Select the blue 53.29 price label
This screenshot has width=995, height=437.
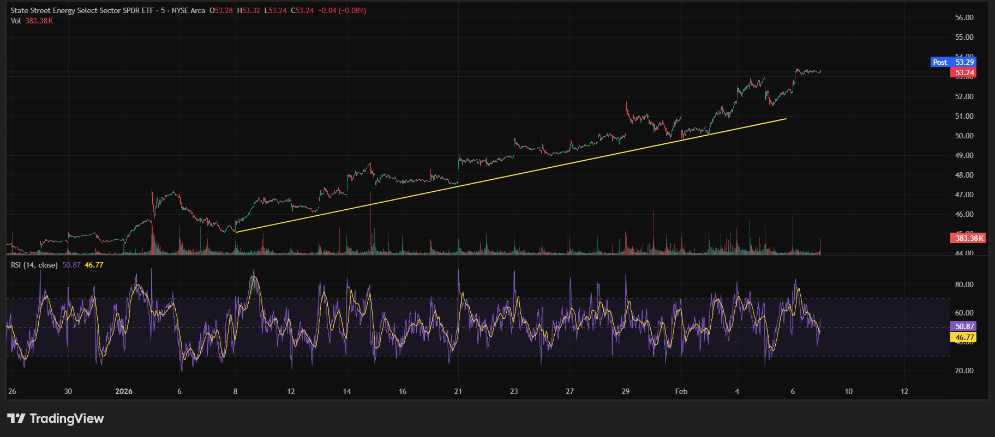964,62
